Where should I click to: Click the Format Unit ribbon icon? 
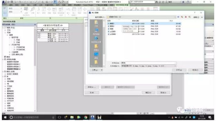tap(26, 11)
